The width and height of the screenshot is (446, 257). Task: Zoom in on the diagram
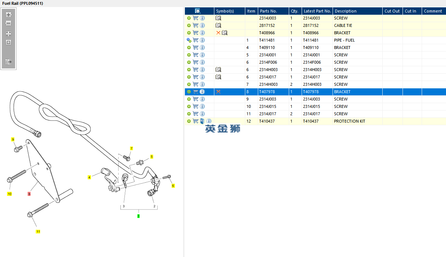point(8,15)
